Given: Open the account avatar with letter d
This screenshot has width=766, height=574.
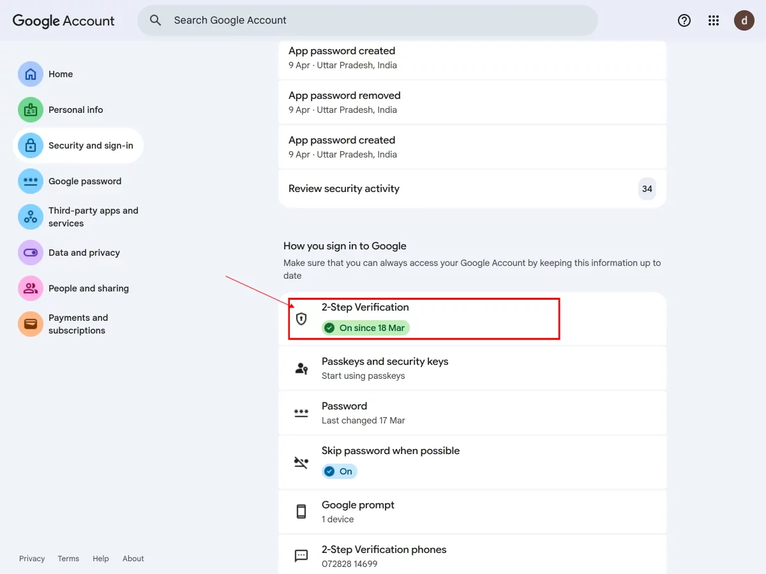Looking at the screenshot, I should click(744, 20).
